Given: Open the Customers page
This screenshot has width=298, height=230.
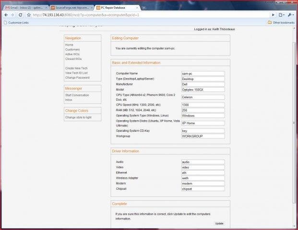Looking at the screenshot, I should (x=72, y=49).
